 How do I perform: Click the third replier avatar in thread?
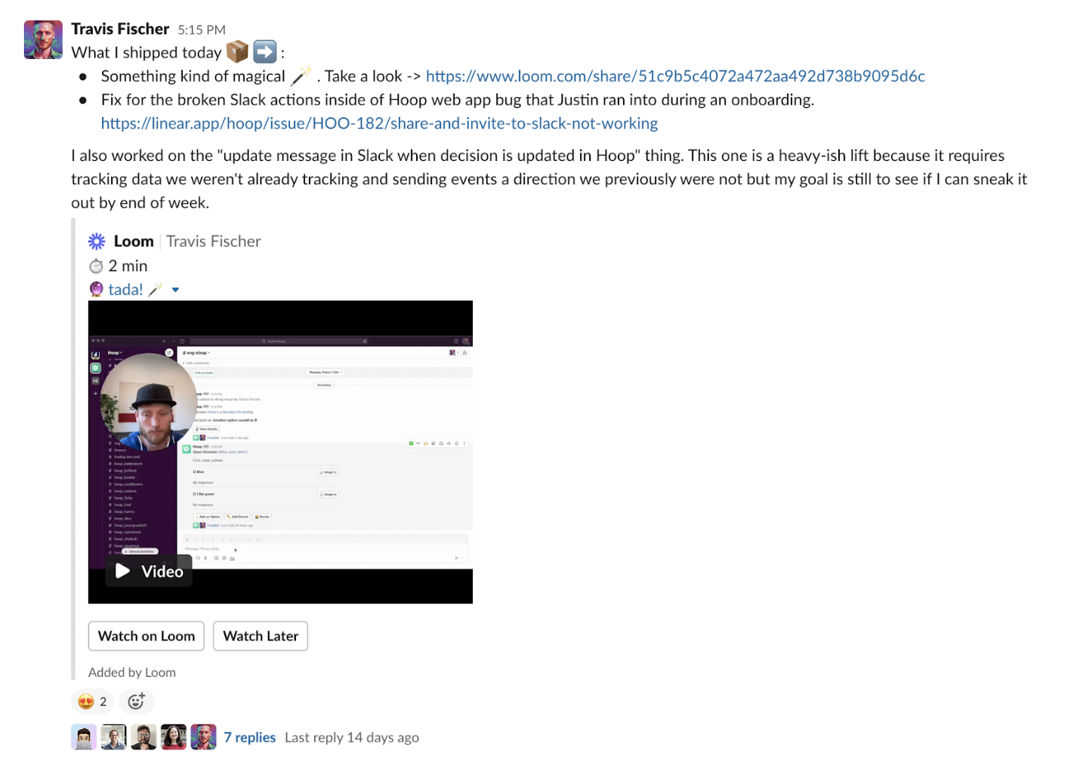tap(143, 737)
